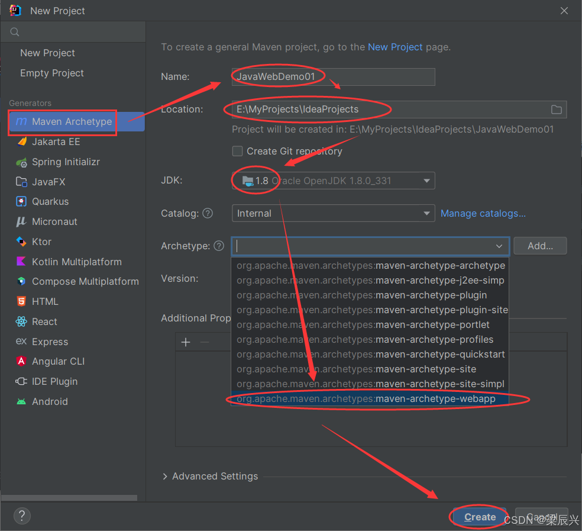Click the Micronaut mu icon
This screenshot has width=582, height=531.
21,221
